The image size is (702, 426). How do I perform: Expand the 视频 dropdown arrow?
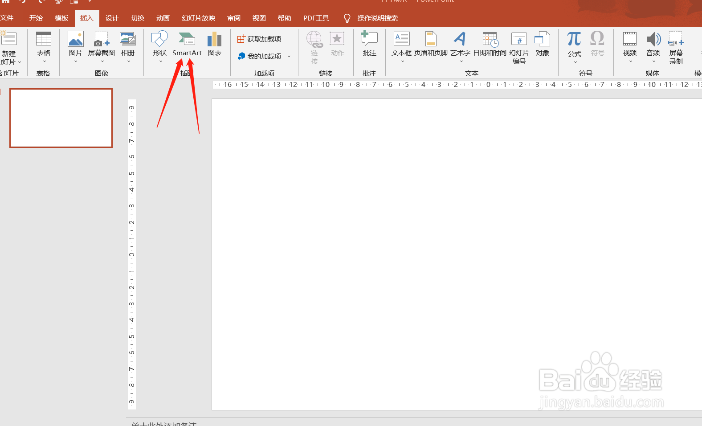(x=631, y=61)
